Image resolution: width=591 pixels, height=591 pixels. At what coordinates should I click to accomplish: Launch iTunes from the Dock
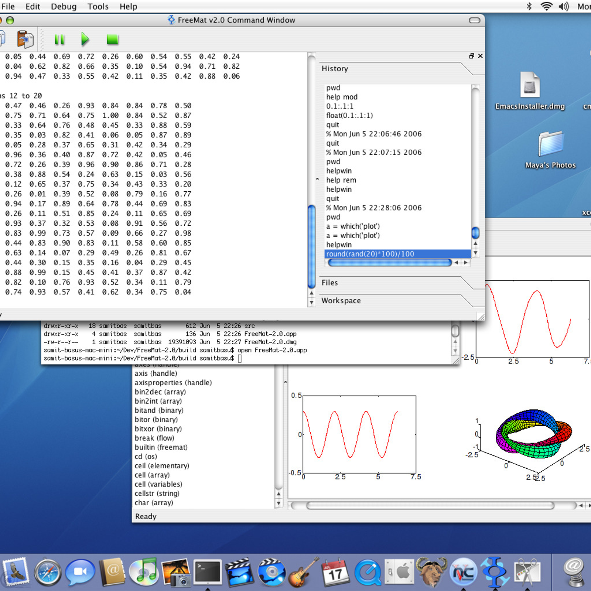[144, 572]
